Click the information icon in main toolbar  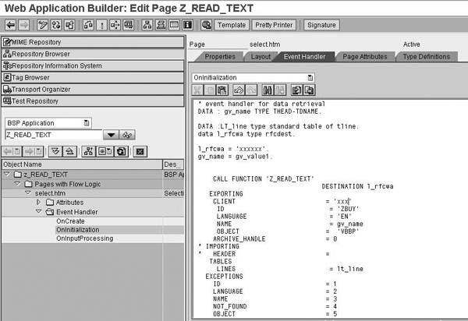click(187, 25)
